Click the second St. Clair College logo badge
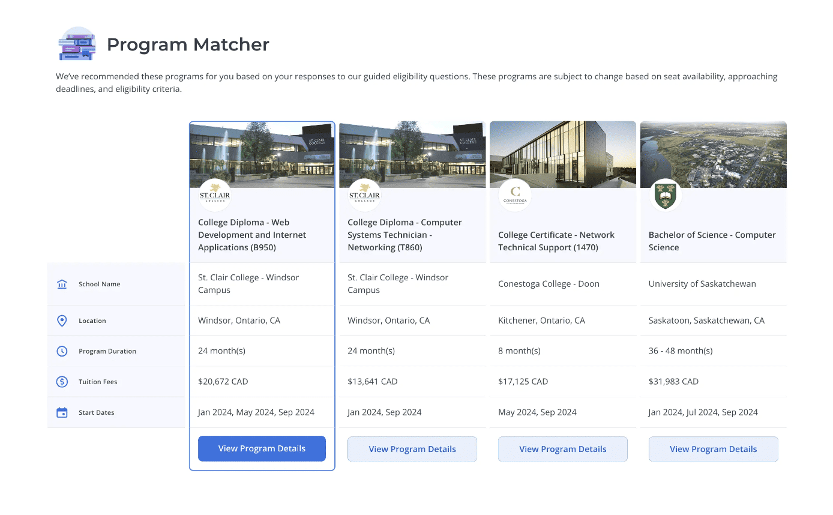The image size is (833, 515). pyautogui.click(x=364, y=195)
